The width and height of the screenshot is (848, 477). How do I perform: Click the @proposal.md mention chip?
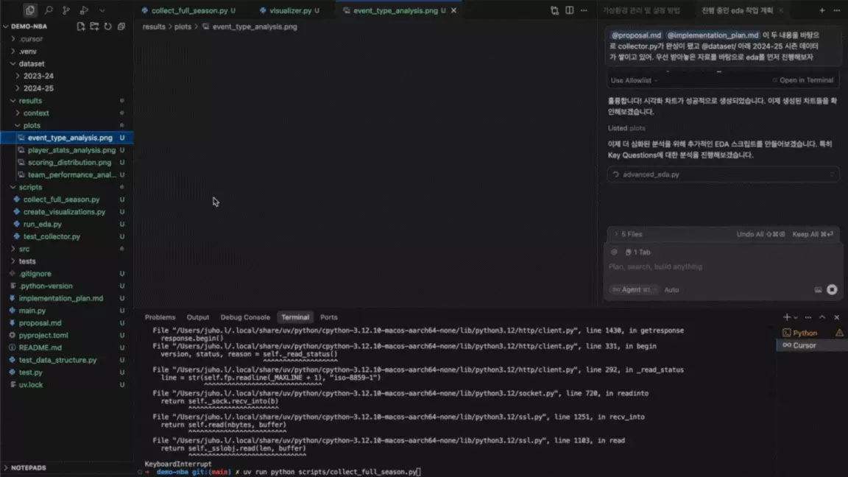636,35
